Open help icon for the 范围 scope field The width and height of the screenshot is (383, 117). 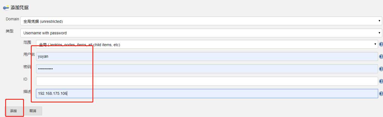[x=381, y=44]
